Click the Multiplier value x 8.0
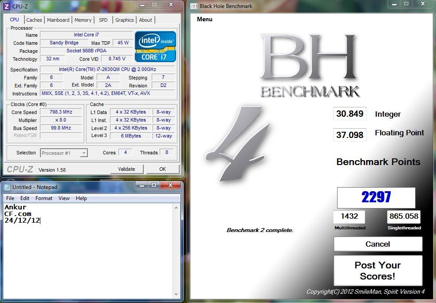Image resolution: width=436 pixels, height=303 pixels. (x=61, y=120)
